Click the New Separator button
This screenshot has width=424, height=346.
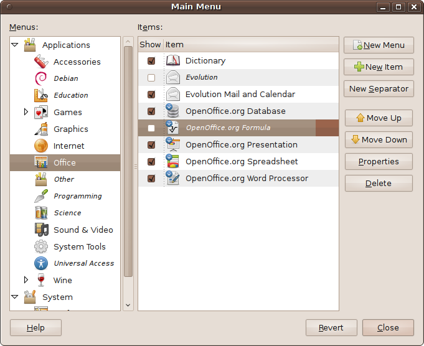(x=378, y=88)
